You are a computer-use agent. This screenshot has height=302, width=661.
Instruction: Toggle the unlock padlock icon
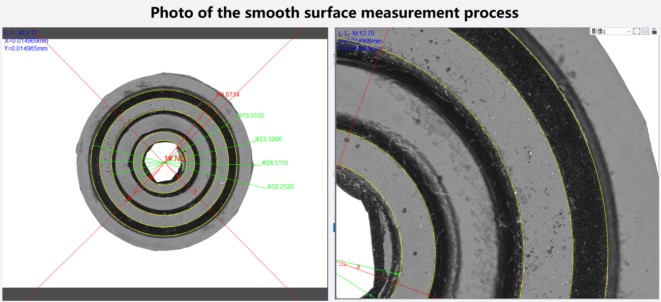654,31
